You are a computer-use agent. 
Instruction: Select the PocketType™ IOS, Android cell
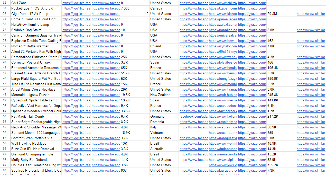coord(36,8)
